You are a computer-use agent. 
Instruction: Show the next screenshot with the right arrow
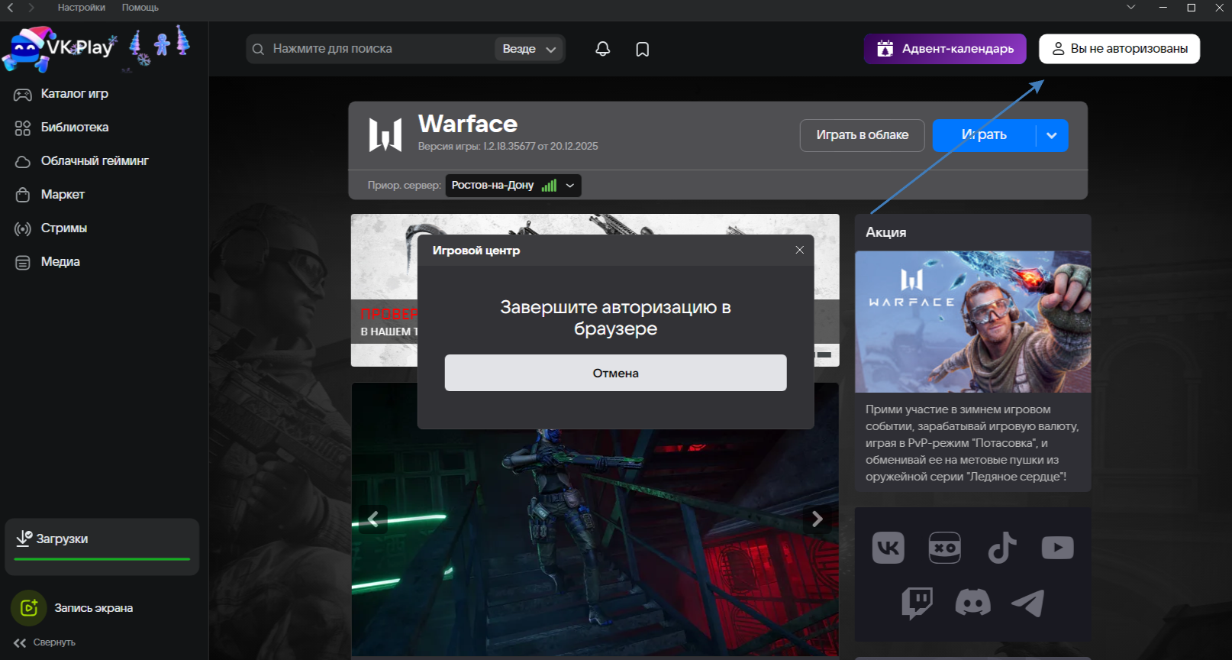click(818, 519)
